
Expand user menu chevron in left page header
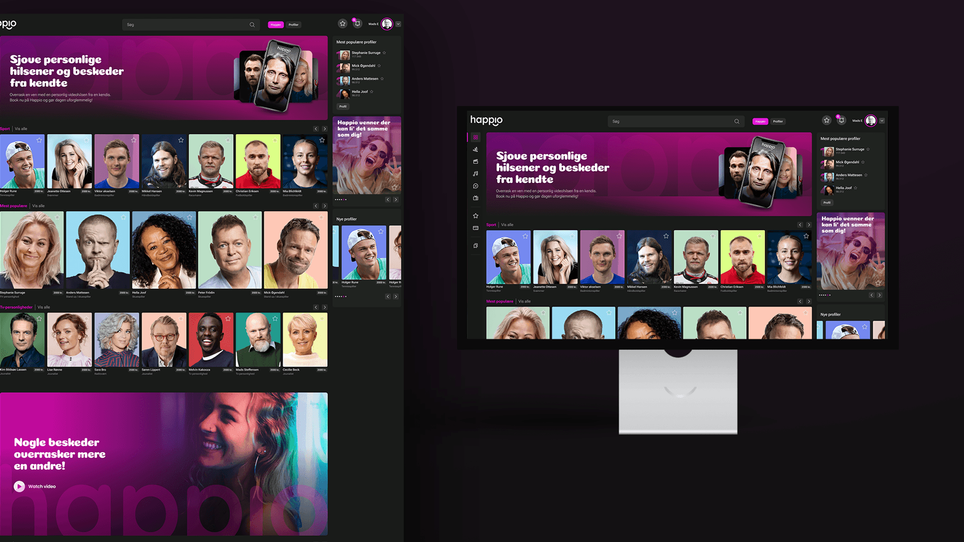pos(398,24)
